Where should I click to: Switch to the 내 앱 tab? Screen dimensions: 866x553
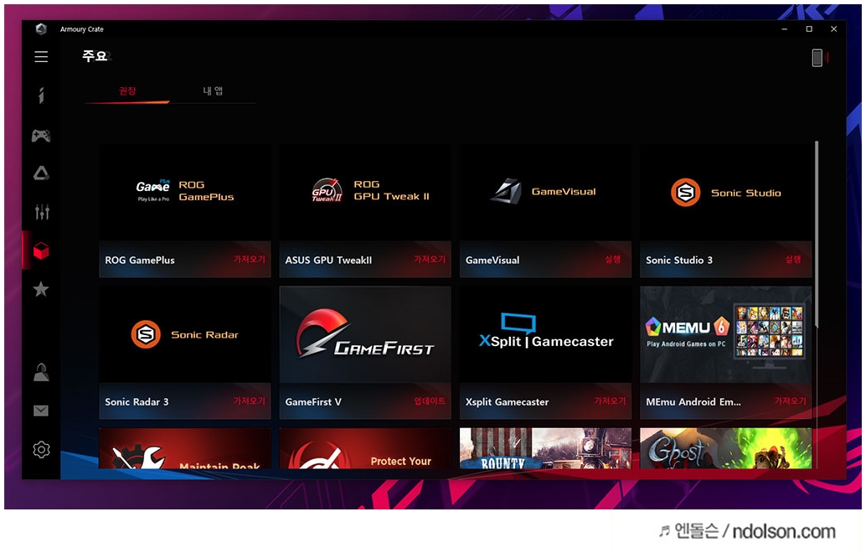pos(213,91)
